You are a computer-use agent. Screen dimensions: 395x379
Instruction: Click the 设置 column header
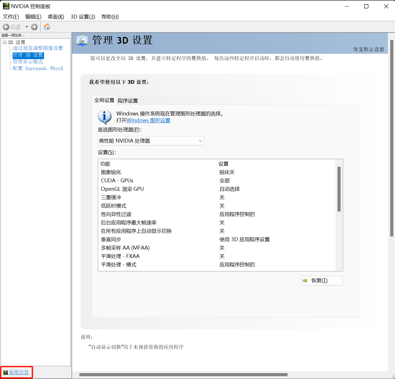coord(276,164)
